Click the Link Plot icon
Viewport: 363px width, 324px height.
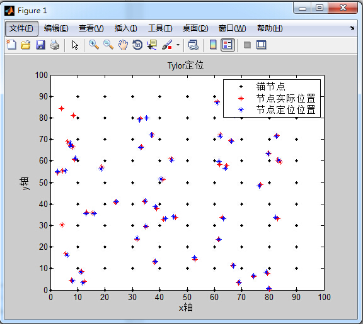point(193,45)
